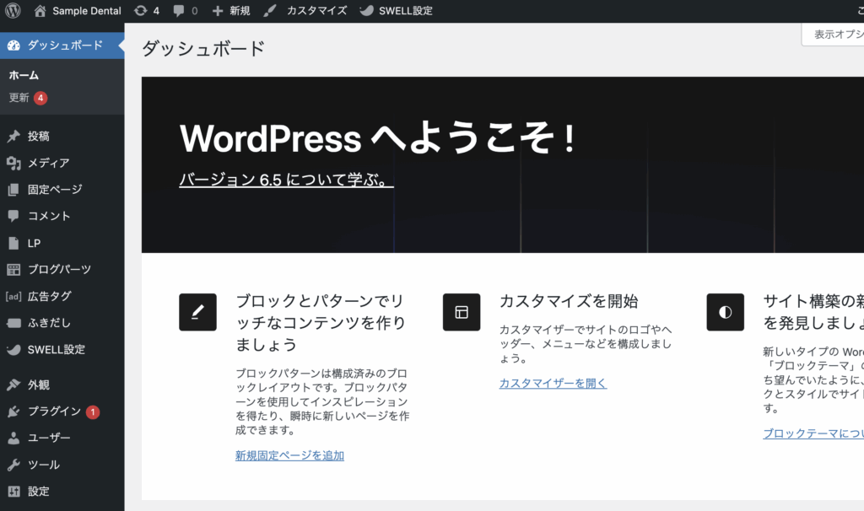Open SWELL設定 in the top admin bar
Screen dimensions: 864x511
click(x=395, y=11)
